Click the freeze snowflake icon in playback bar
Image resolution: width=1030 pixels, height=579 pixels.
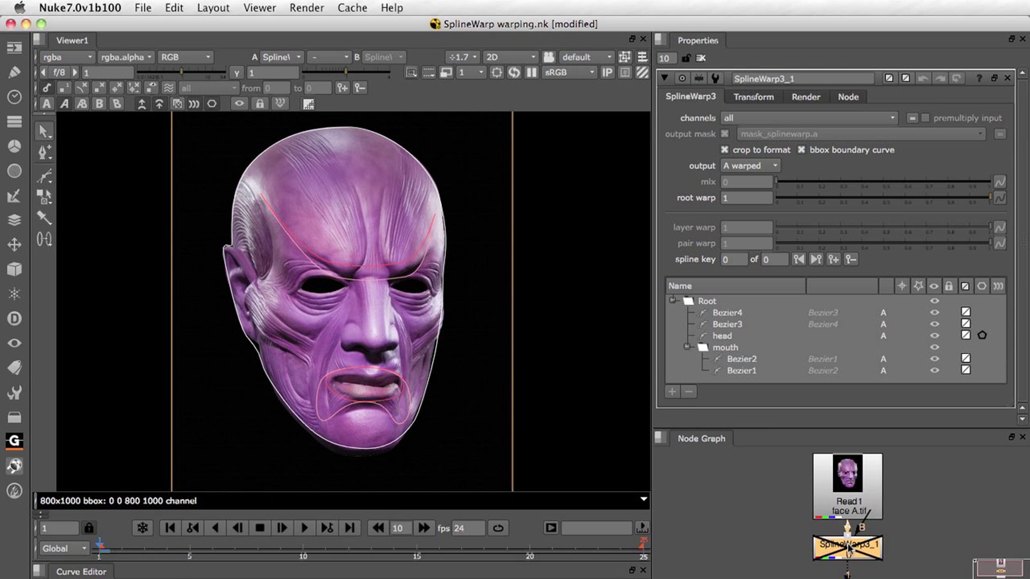tap(142, 528)
